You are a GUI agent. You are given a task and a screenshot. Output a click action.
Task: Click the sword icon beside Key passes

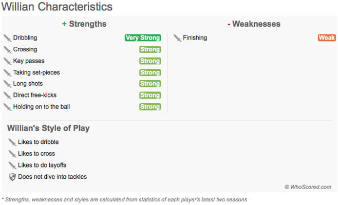click(7, 61)
